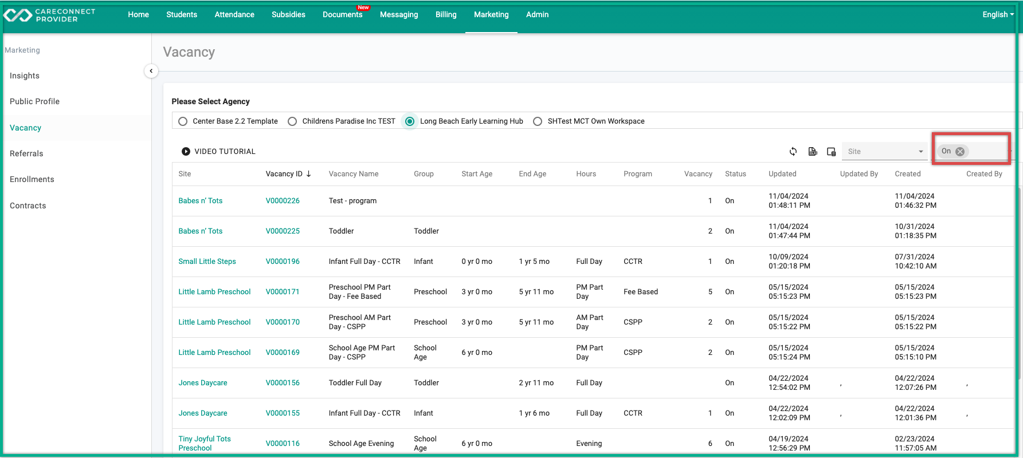Sort by the Hours column header
The height and width of the screenshot is (458, 1023).
(586, 174)
